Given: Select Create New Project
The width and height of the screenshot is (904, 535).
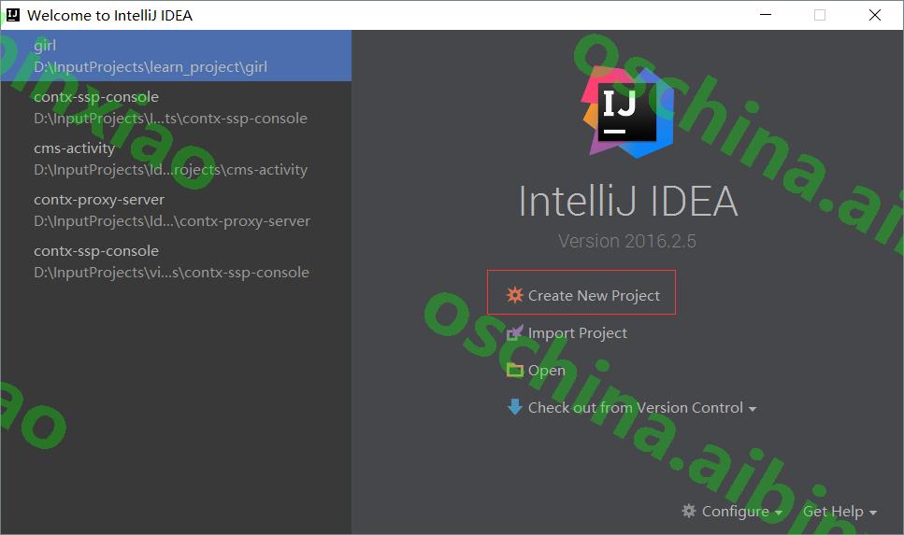Looking at the screenshot, I should click(594, 295).
